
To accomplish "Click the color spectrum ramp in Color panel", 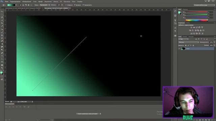I will coord(196,20).
